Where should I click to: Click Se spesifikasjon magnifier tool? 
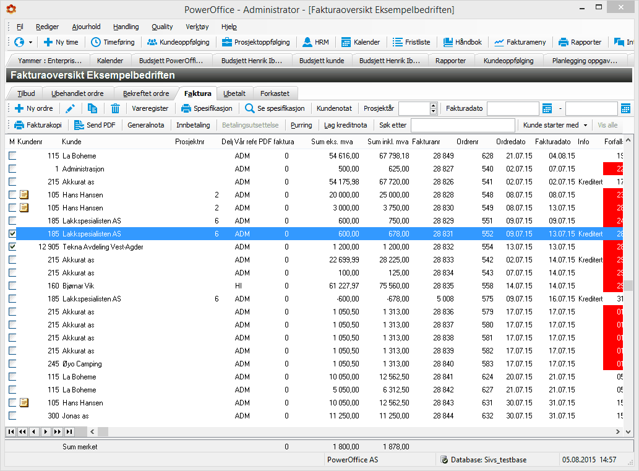tap(275, 108)
